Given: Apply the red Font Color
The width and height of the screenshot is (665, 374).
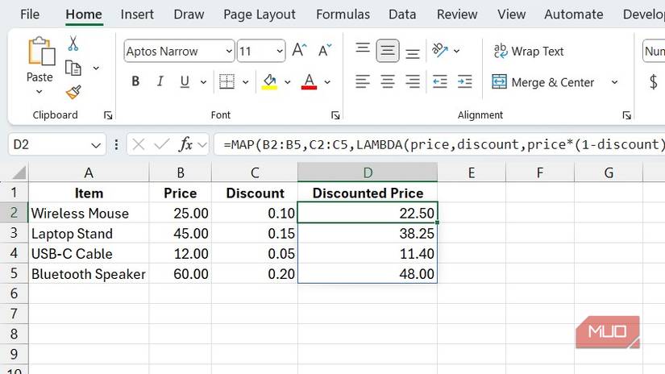Looking at the screenshot, I should (x=310, y=81).
